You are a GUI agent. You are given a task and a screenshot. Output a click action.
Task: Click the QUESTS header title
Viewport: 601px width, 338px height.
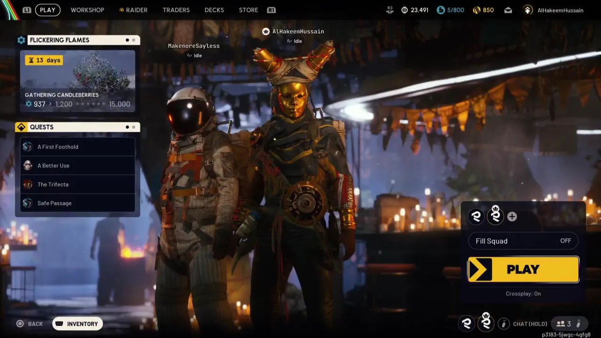click(42, 127)
